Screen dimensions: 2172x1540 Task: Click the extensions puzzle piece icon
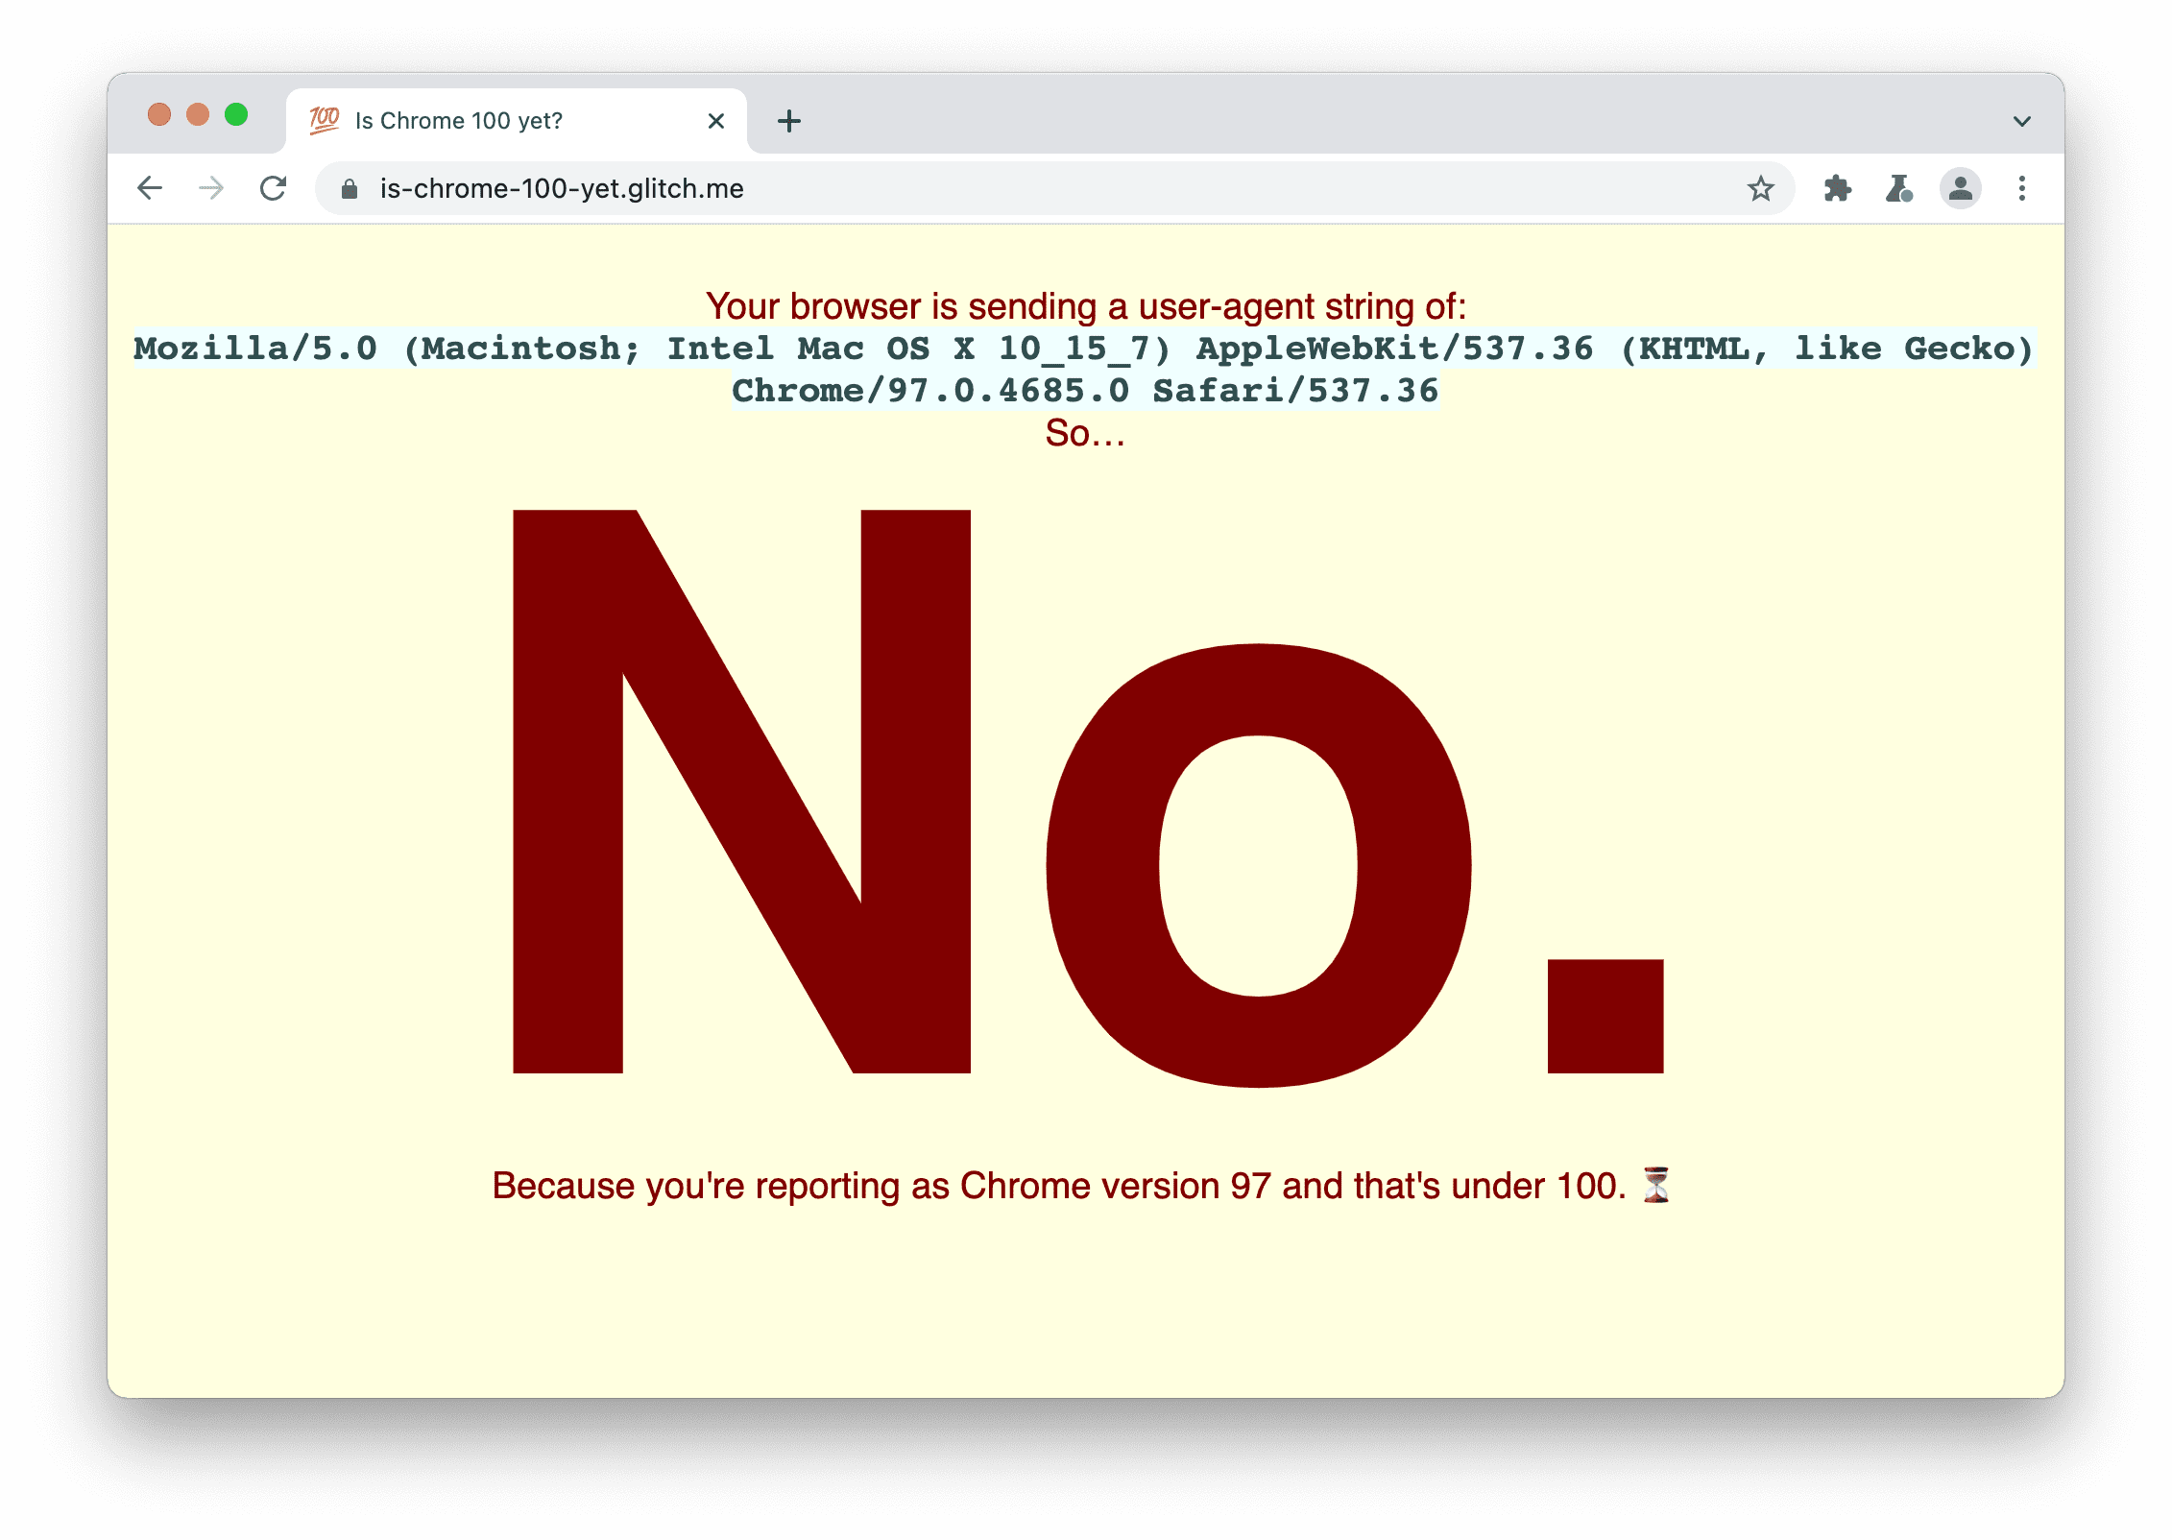coord(1837,188)
